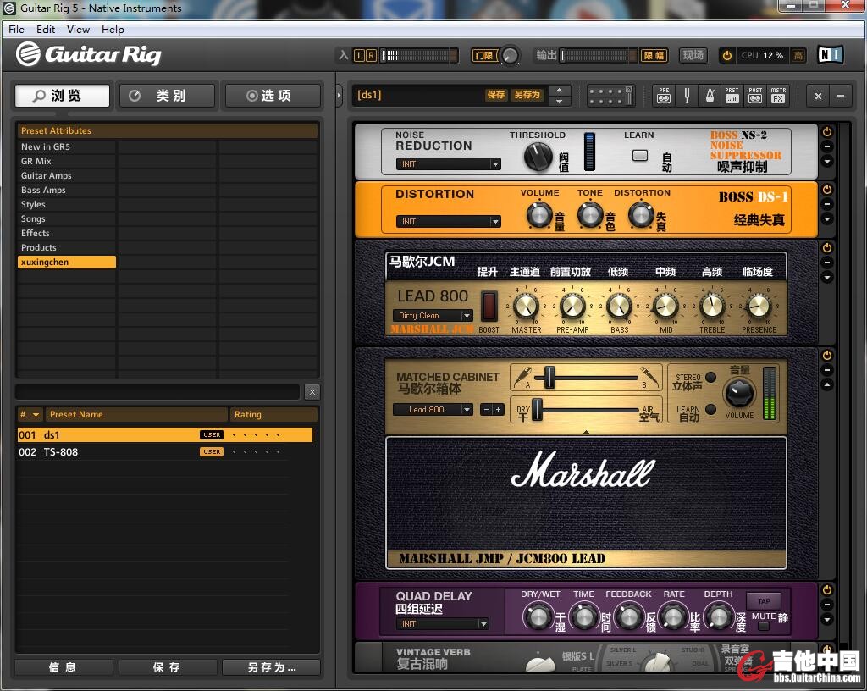
Task: Show the POST tapedeck module
Action: tap(755, 96)
